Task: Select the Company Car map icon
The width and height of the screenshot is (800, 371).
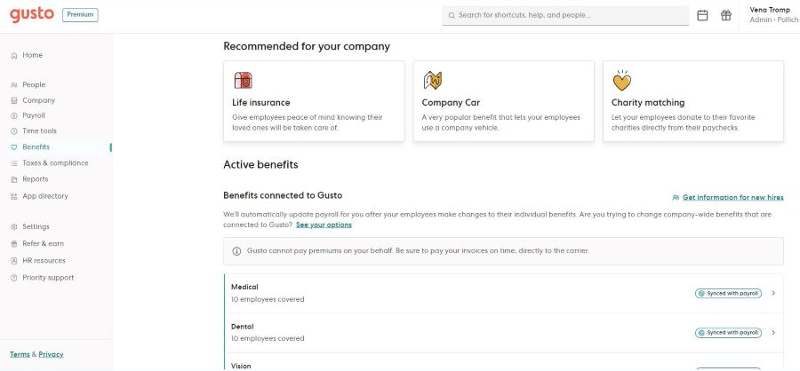Action: pos(433,81)
